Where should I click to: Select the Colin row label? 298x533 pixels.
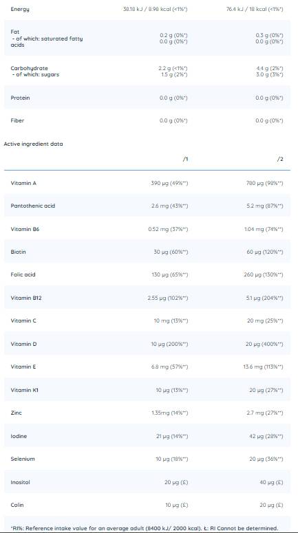(17, 505)
